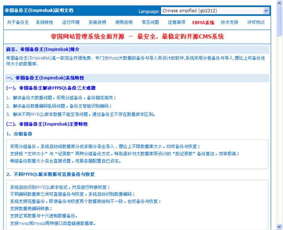The width and height of the screenshot is (283, 230).
Task: Click the vertical scrollbar thumb
Action: [279, 21]
